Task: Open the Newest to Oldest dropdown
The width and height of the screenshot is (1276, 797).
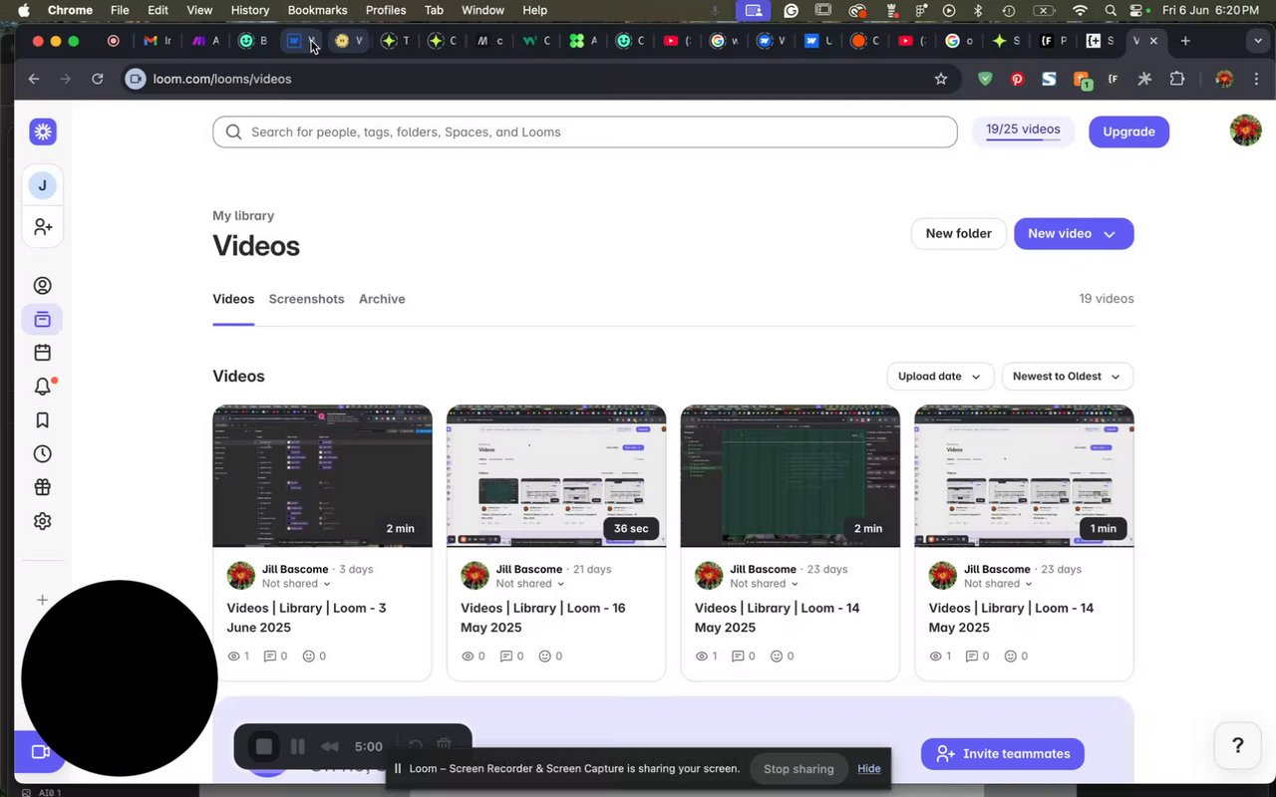Action: tap(1067, 377)
